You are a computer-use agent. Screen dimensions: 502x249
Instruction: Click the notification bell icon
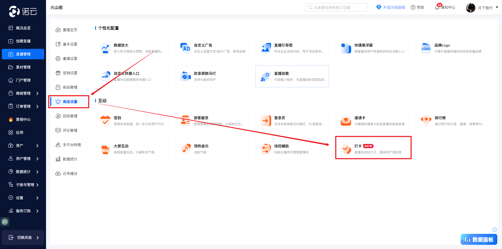tap(437, 7)
